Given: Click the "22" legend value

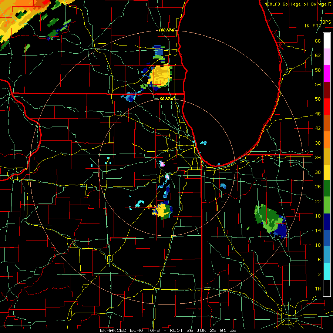Looking at the screenshot, I should point(318,201).
